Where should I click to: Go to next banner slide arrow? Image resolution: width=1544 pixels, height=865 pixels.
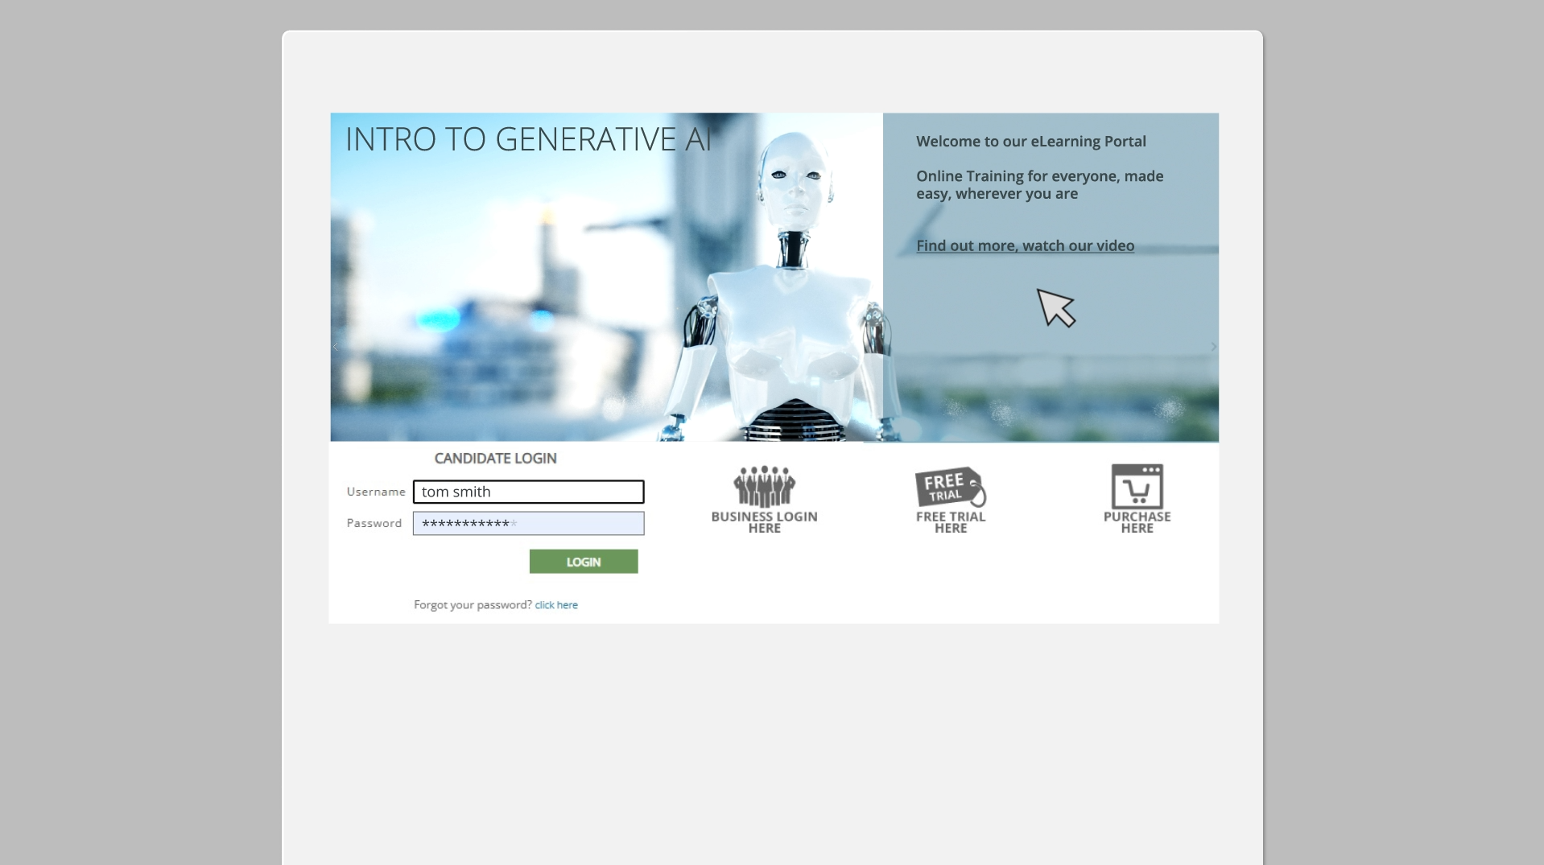pos(1213,347)
